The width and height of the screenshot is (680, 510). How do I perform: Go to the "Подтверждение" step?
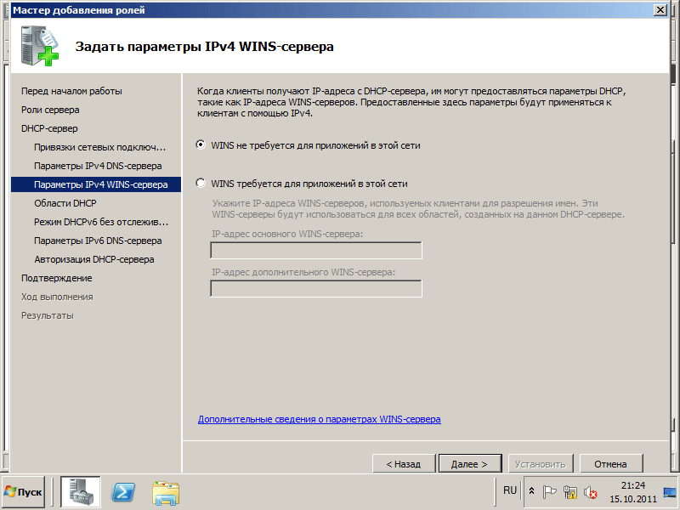(56, 278)
